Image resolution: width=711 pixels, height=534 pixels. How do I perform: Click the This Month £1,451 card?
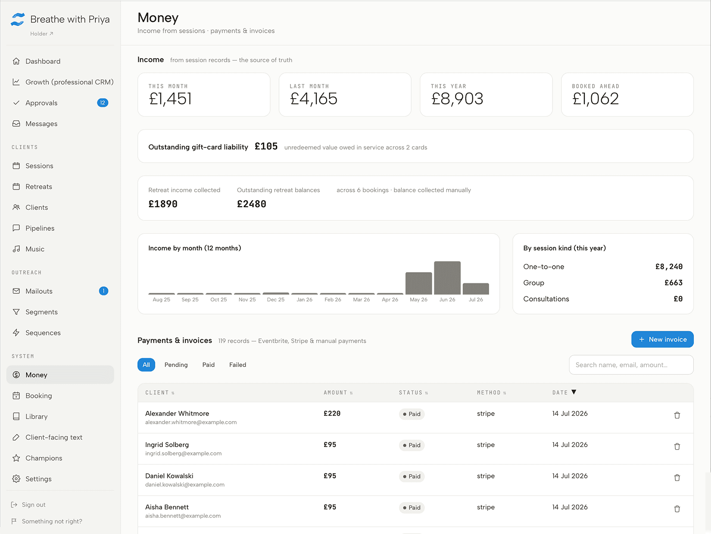[204, 94]
